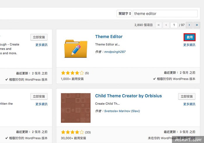Click the 'Theme Editor al...' description
This screenshot has height=143, width=204.
pyautogui.click(x=108, y=45)
